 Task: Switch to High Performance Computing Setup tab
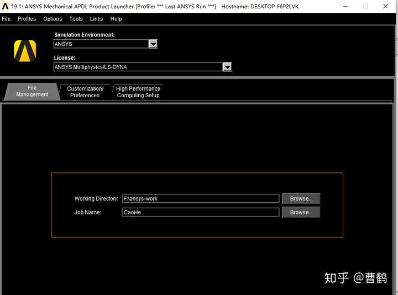point(138,92)
